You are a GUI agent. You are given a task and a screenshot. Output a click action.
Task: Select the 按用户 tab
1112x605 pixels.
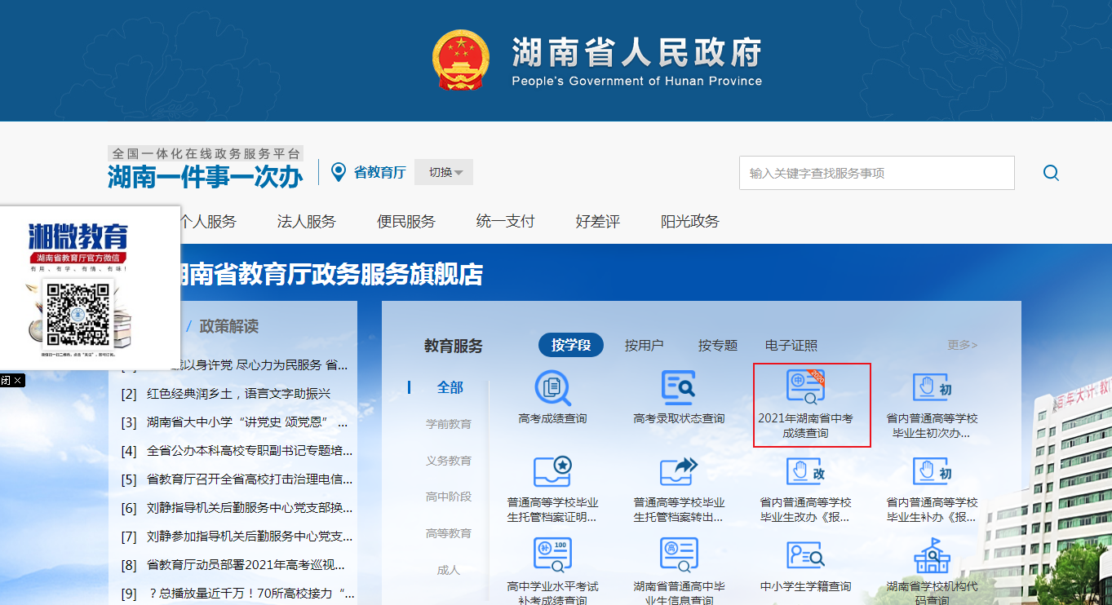tap(644, 345)
